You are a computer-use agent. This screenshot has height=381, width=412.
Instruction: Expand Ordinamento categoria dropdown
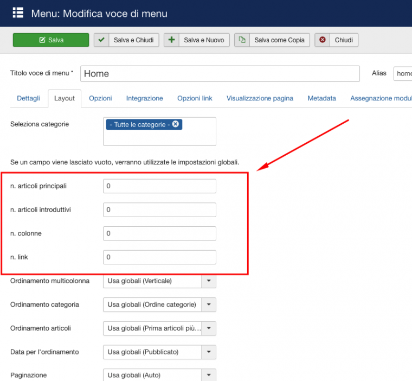click(x=209, y=304)
